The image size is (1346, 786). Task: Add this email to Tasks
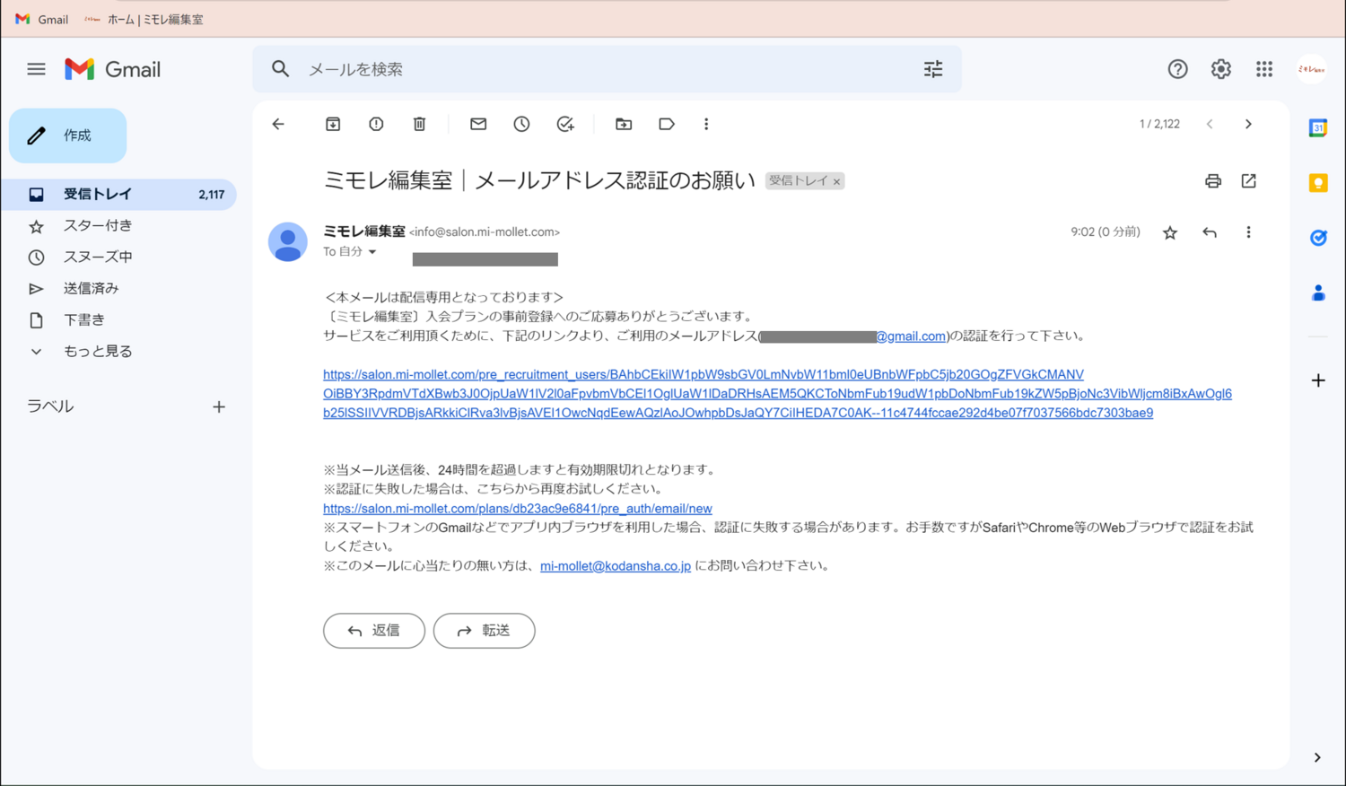click(565, 124)
